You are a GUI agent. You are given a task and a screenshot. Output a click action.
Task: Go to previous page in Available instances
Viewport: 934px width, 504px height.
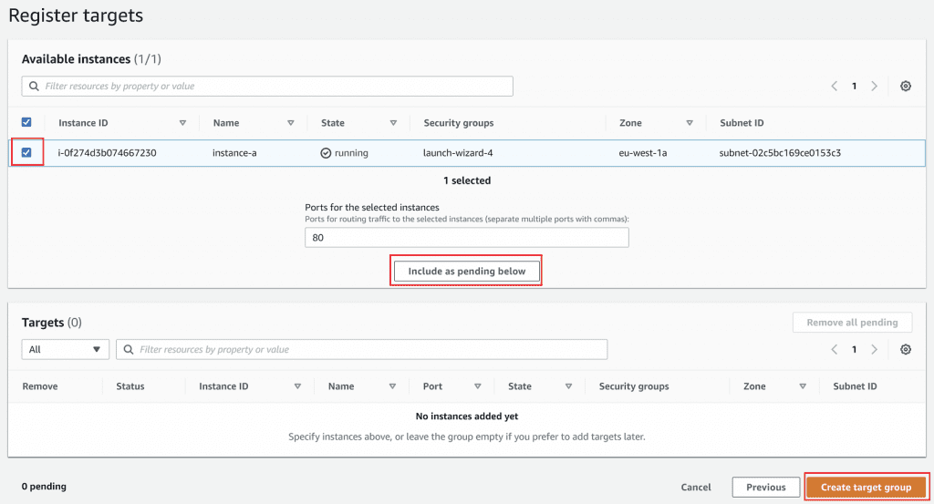[x=834, y=86]
